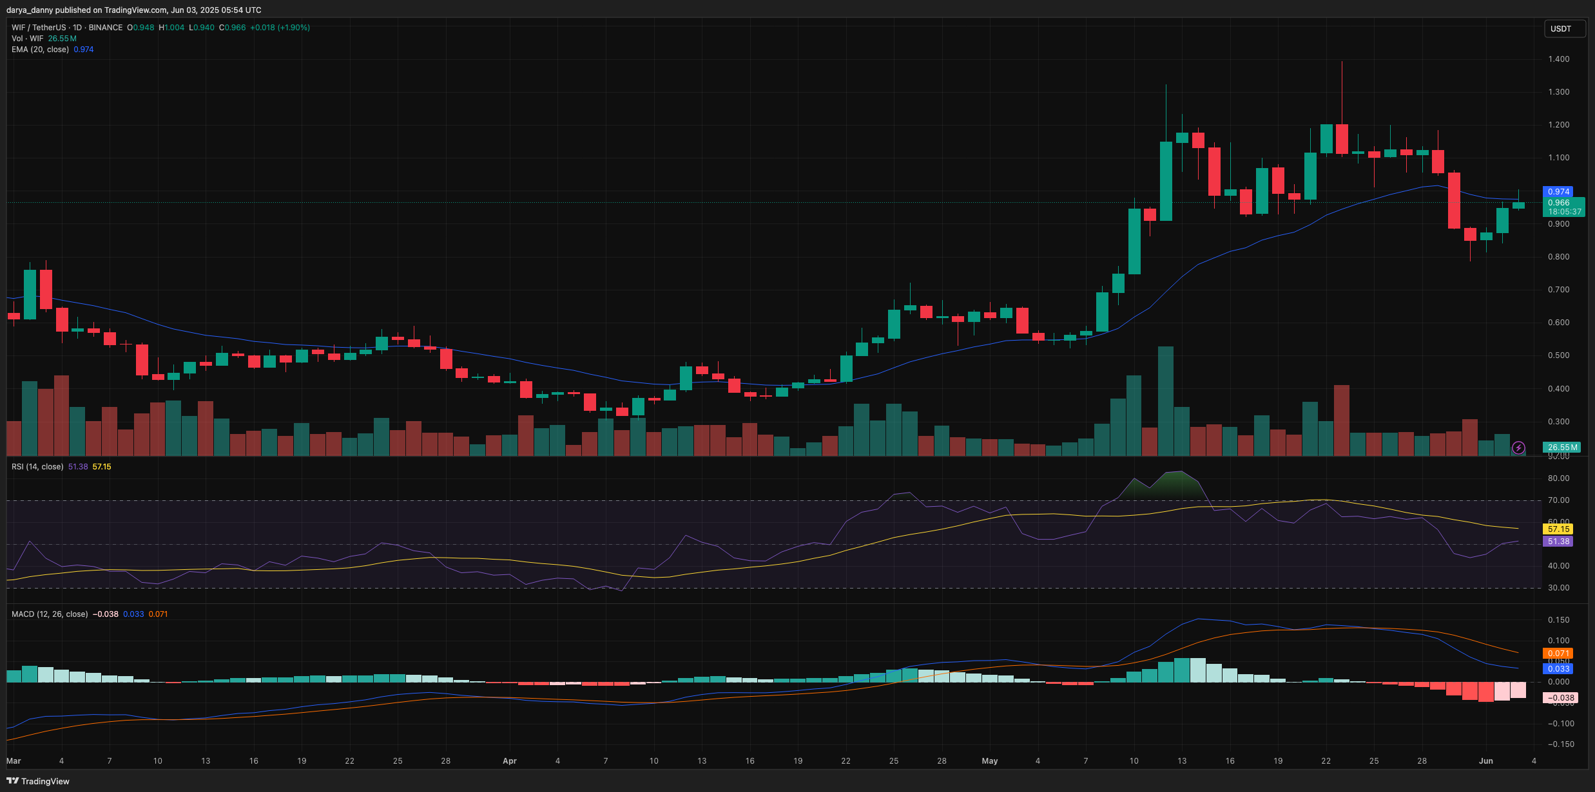Click the darya_danny published on TradingView text
The height and width of the screenshot is (792, 1595).
134,10
